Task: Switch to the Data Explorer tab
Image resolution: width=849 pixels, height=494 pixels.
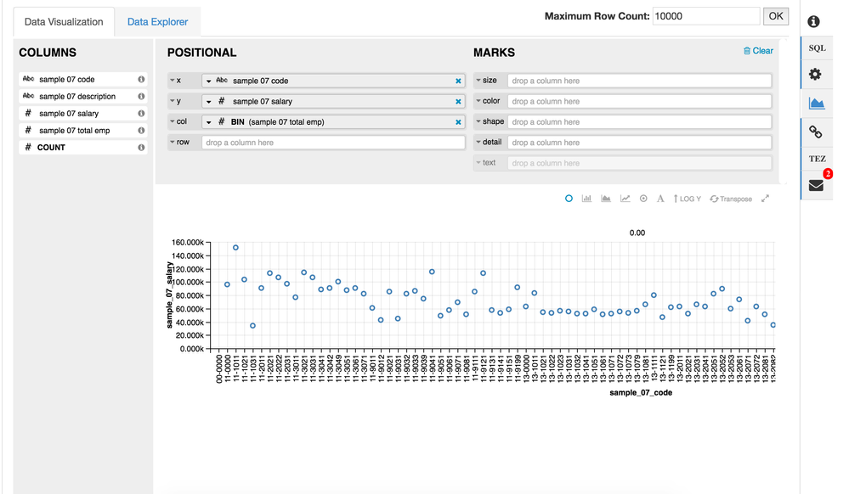Action: [x=157, y=22]
